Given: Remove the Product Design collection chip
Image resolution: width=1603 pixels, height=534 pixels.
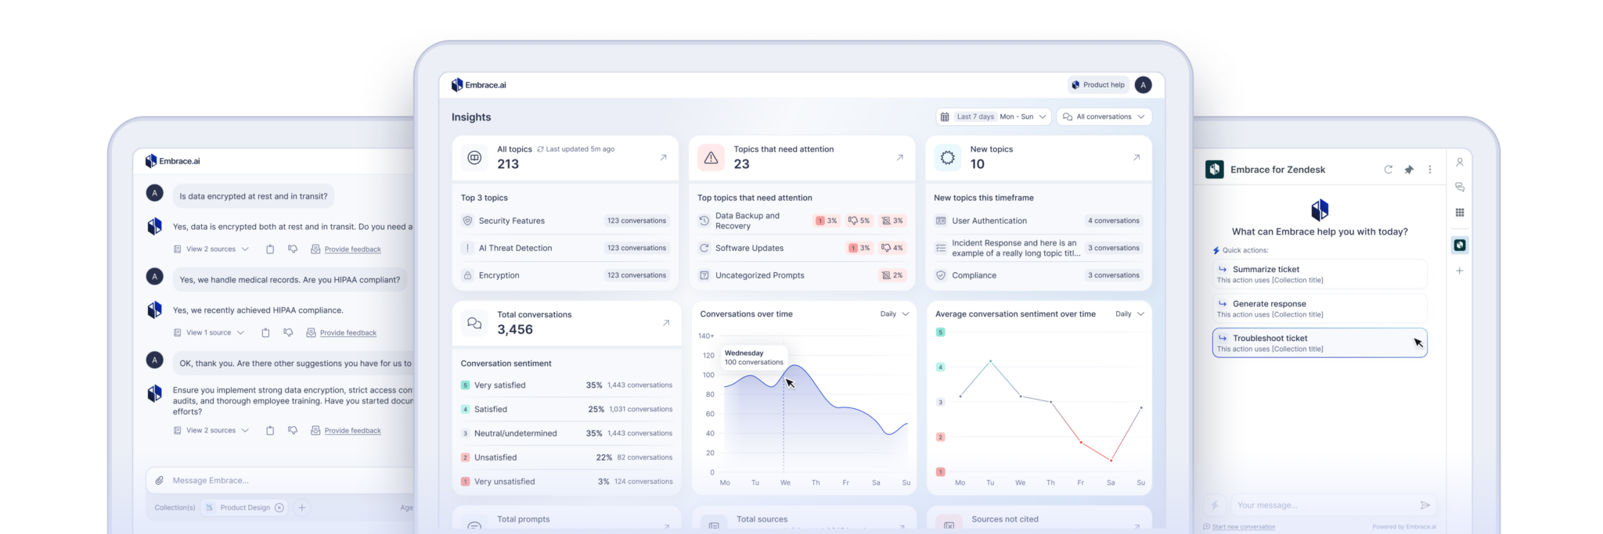Looking at the screenshot, I should click(x=279, y=508).
